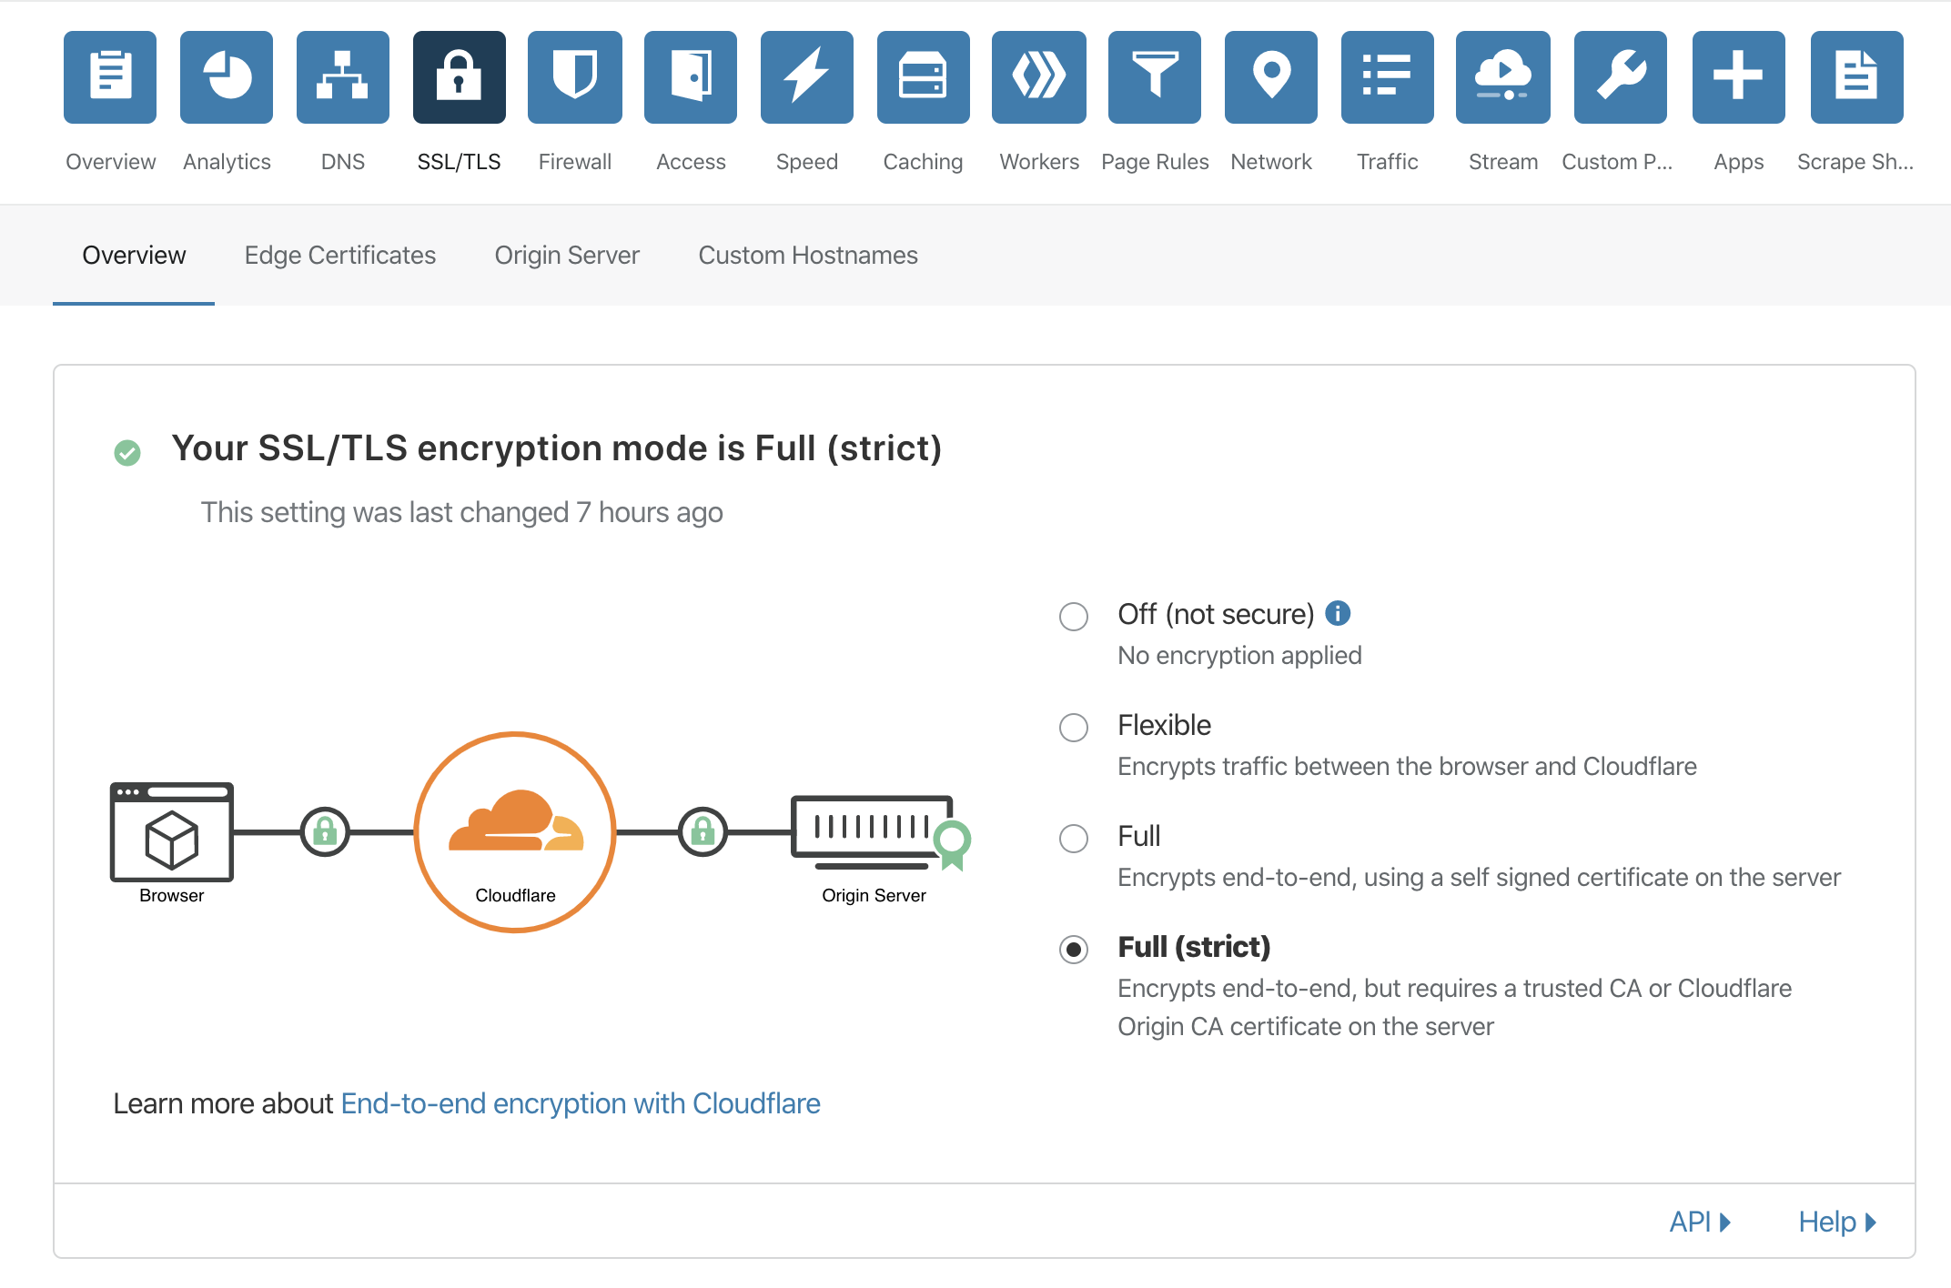The image size is (1951, 1288).
Task: Open the Workers chevrons icon
Action: [x=1039, y=77]
